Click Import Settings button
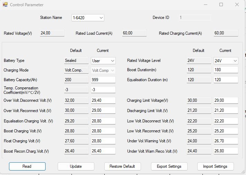This screenshot has height=175, width=246. click(x=215, y=166)
